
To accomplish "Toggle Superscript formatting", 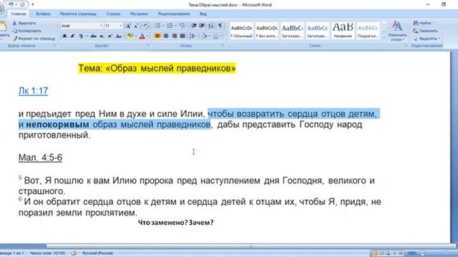I will pos(109,36).
